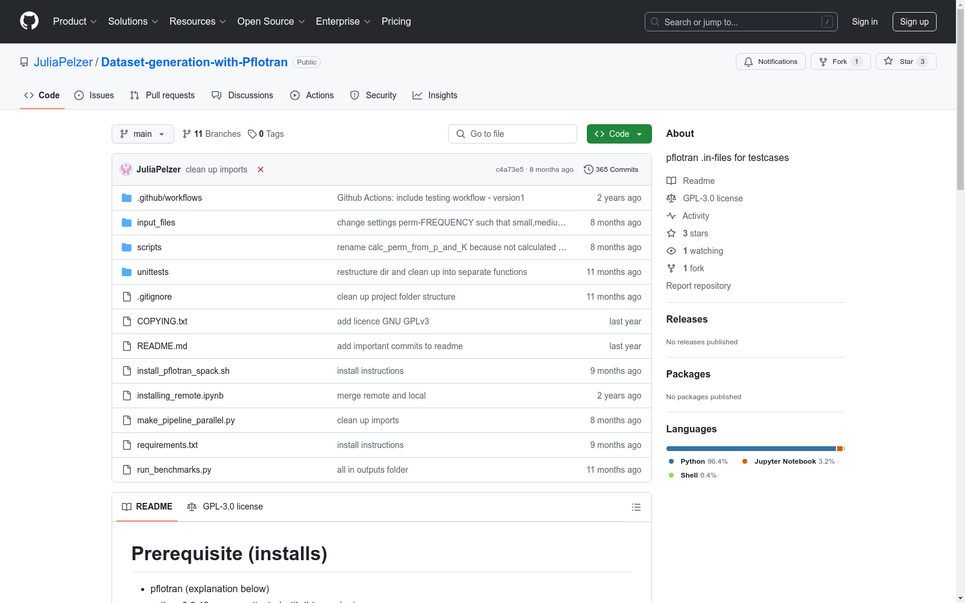Focus the Go to file input
This screenshot has height=603, width=965.
pos(513,134)
